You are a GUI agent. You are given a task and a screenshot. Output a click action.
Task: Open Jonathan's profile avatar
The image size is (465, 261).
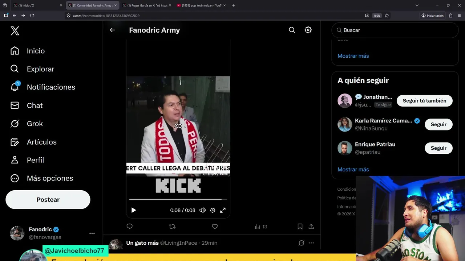[345, 101]
